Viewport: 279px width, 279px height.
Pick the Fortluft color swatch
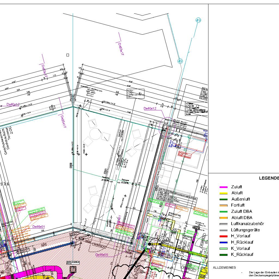click(x=223, y=205)
